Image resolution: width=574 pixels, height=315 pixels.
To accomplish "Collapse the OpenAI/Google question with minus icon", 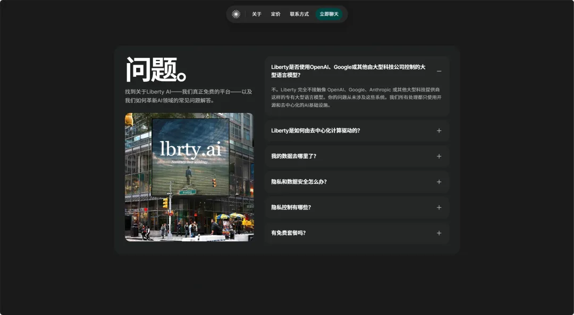I will [439, 71].
